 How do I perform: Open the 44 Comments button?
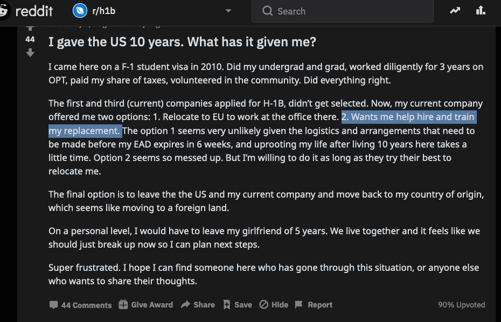point(81,305)
